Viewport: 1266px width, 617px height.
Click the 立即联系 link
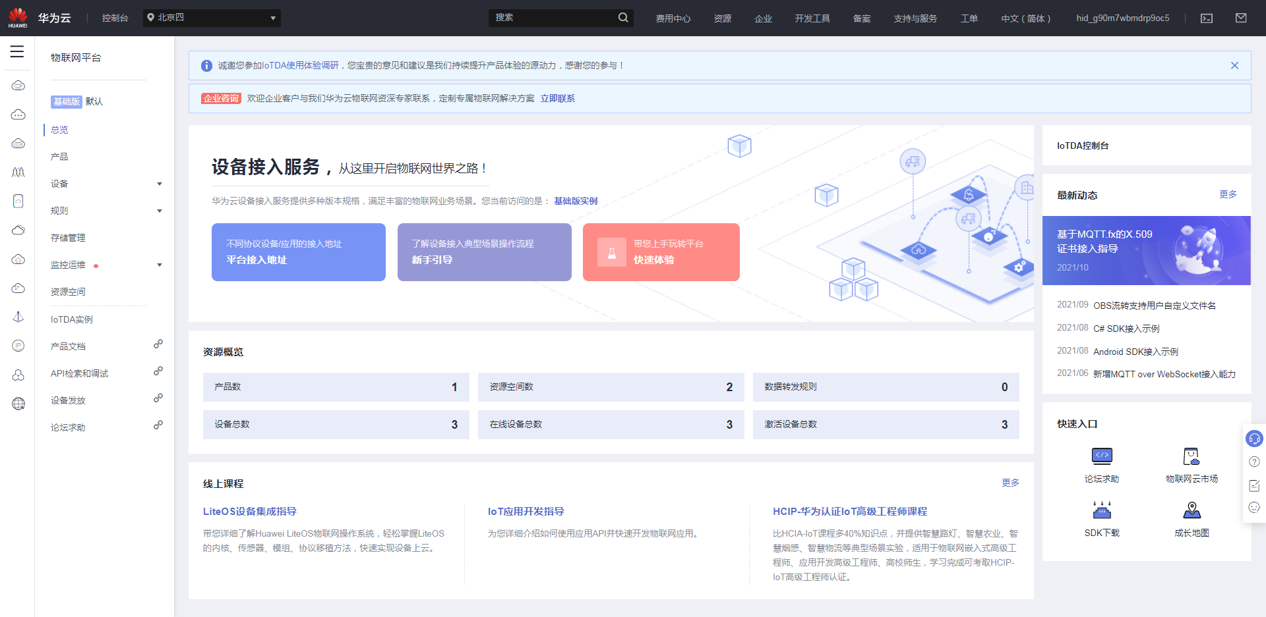[557, 99]
